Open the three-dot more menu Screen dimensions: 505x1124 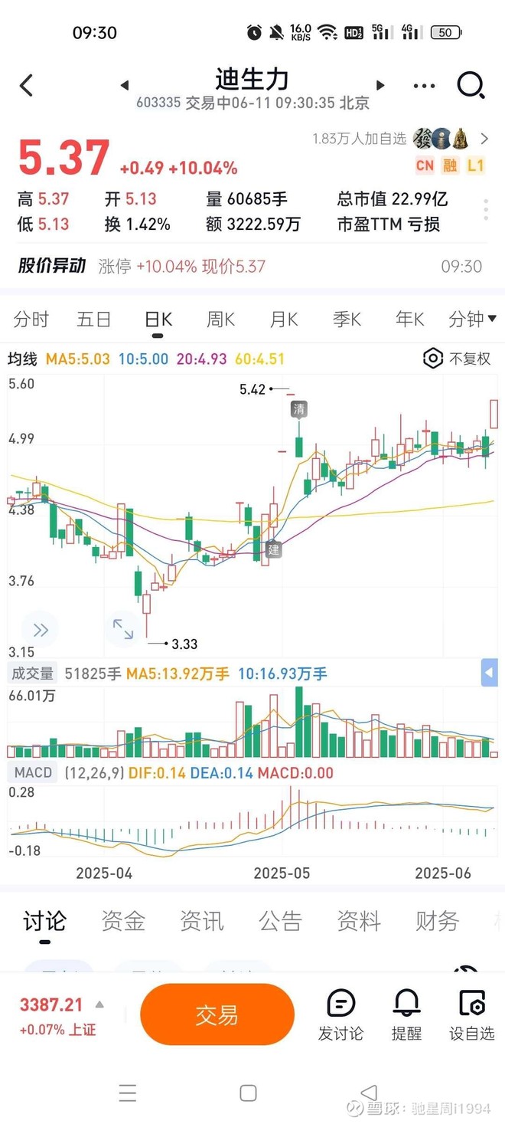click(424, 86)
